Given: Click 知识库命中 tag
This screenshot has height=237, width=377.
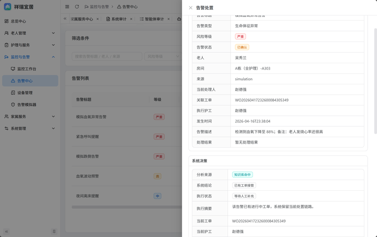Looking at the screenshot, I should coord(242,175).
